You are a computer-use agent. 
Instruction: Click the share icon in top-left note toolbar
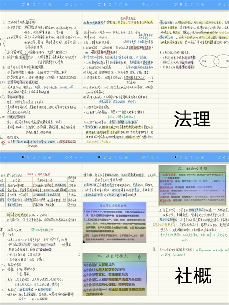coord(71,5)
